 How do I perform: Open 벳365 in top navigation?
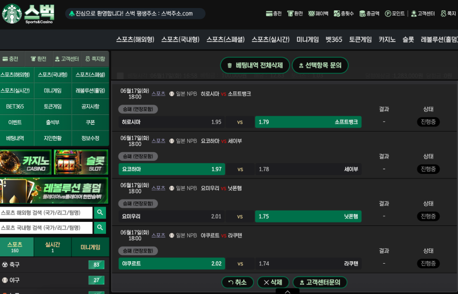pos(334,39)
